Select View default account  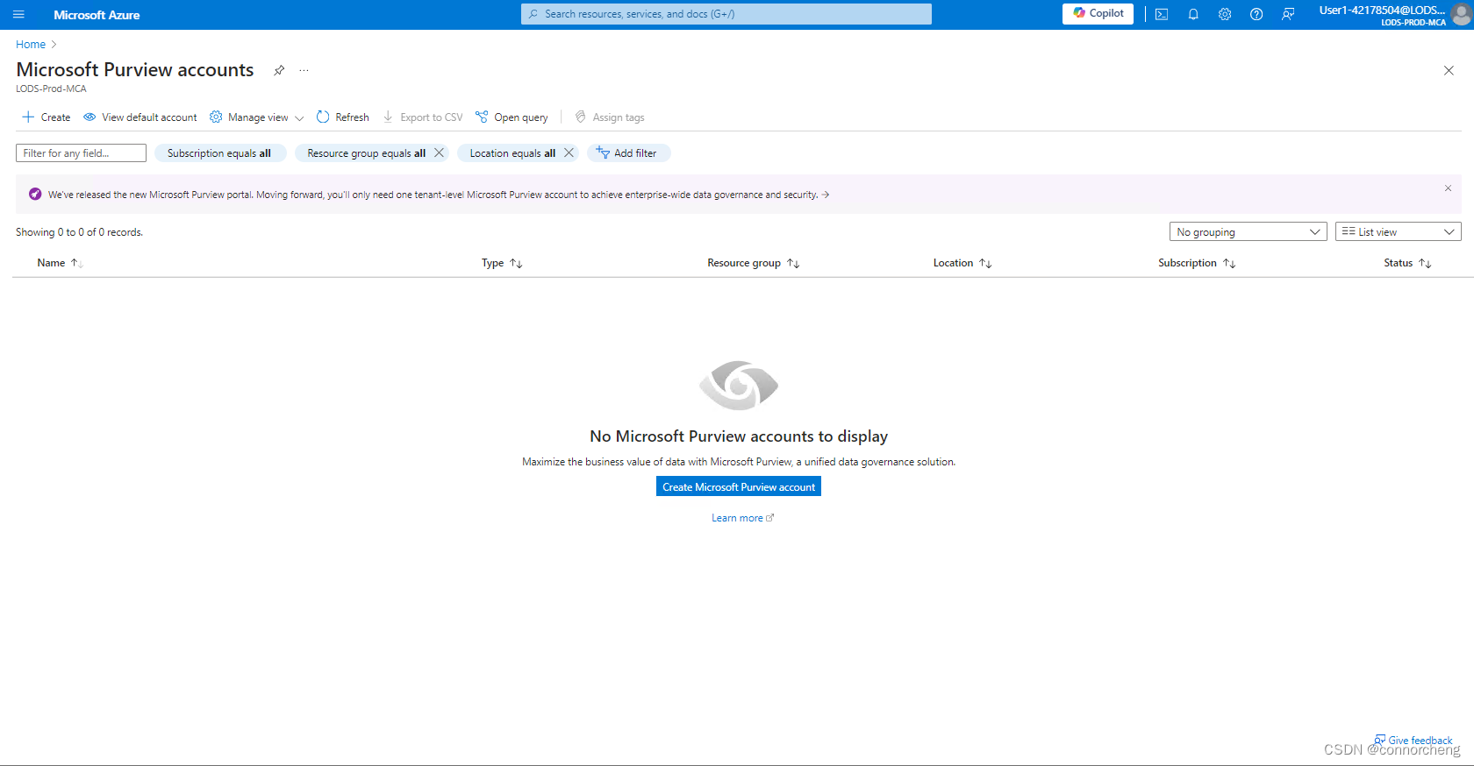pyautogui.click(x=140, y=117)
